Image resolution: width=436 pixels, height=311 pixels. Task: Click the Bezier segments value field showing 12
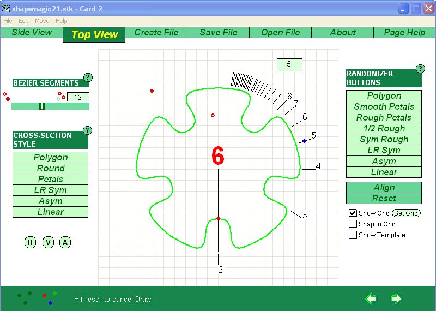pos(78,97)
